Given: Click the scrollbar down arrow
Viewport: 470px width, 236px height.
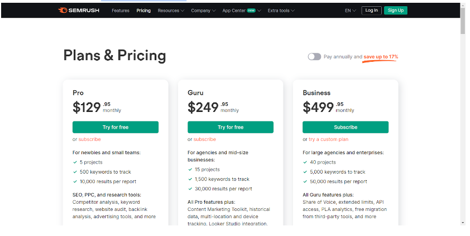Looking at the screenshot, I should pos(463,223).
